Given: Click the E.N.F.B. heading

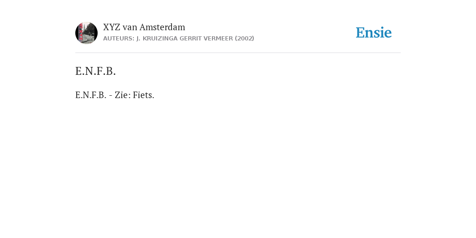Looking at the screenshot, I should coord(96,71).
